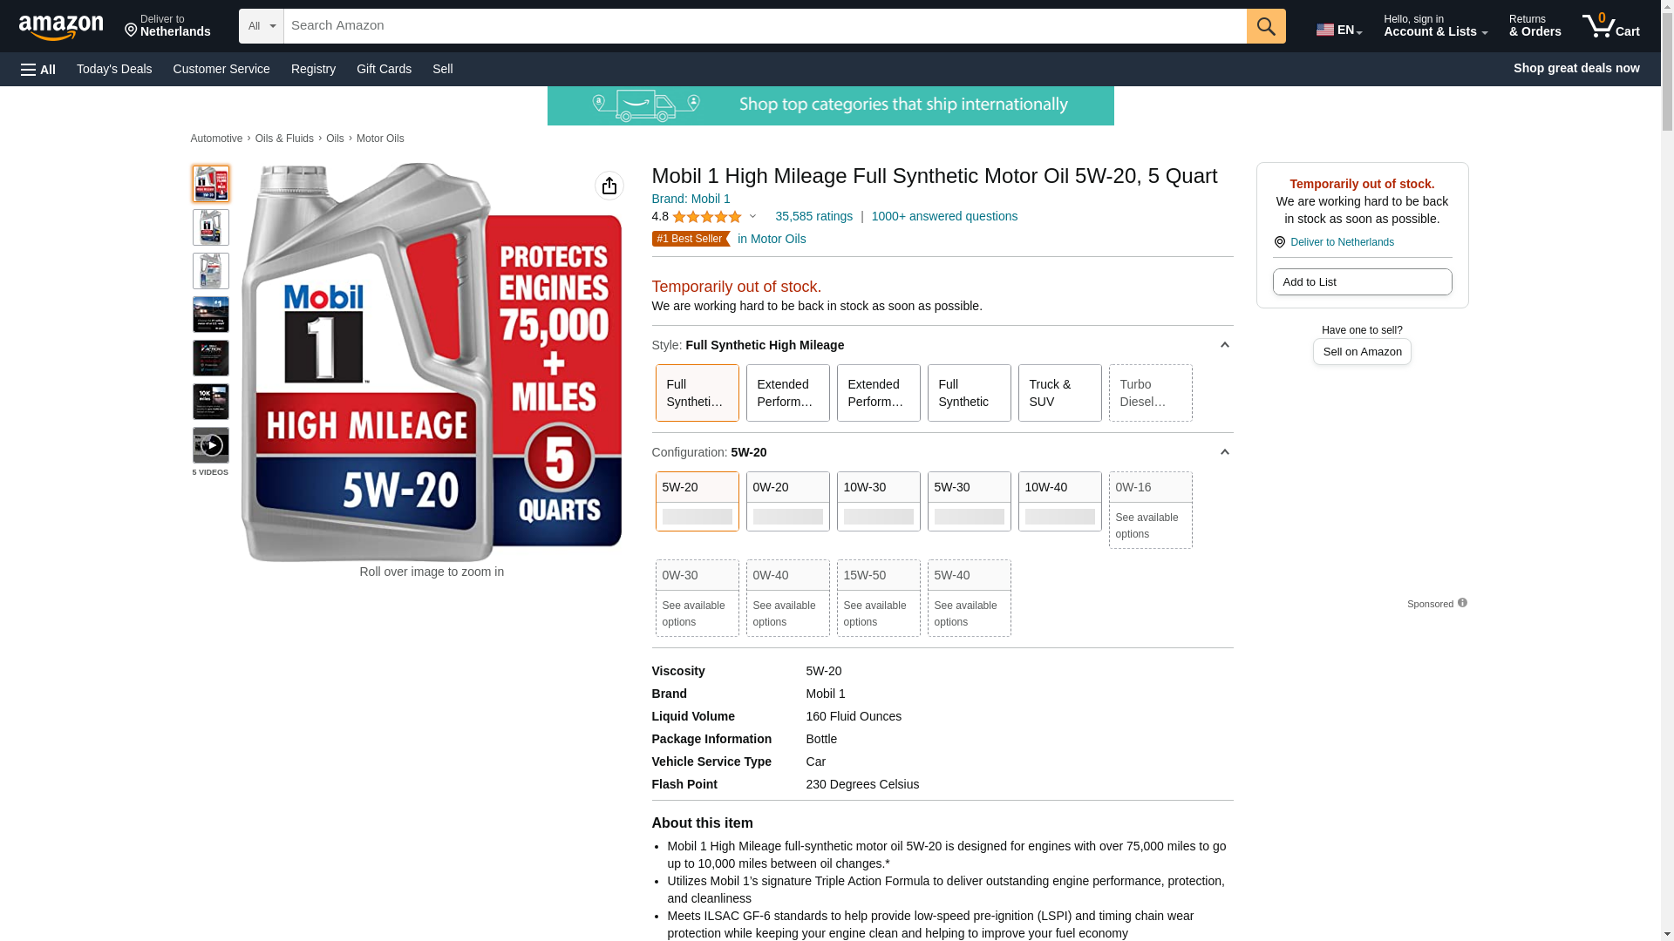Choose the Truck & SUV style option

coord(1059,393)
